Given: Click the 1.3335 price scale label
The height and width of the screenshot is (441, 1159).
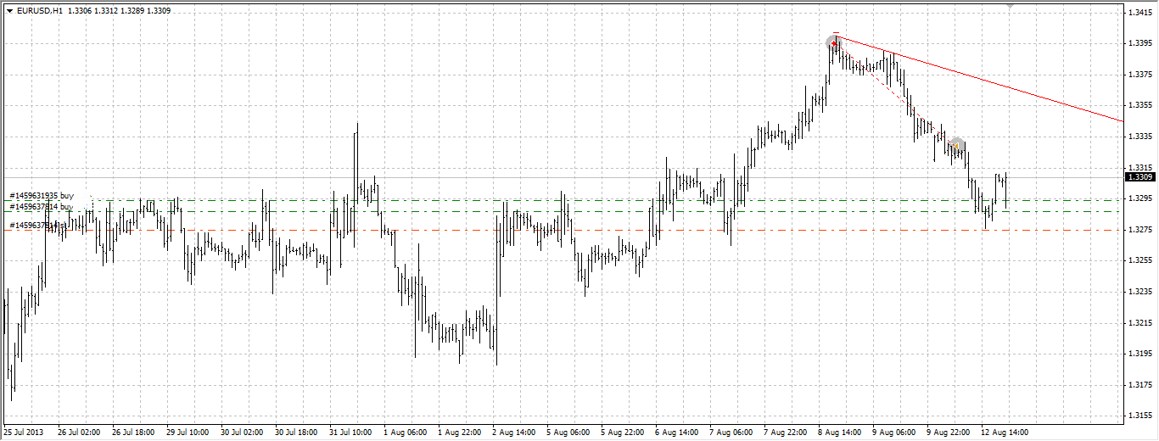Looking at the screenshot, I should coord(1139,137).
